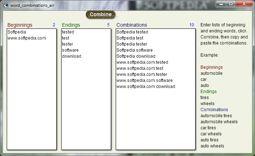Click 'www.softpedia.com download' combination row
Image resolution: width=255 pixels, height=156 pixels.
[x=146, y=87]
